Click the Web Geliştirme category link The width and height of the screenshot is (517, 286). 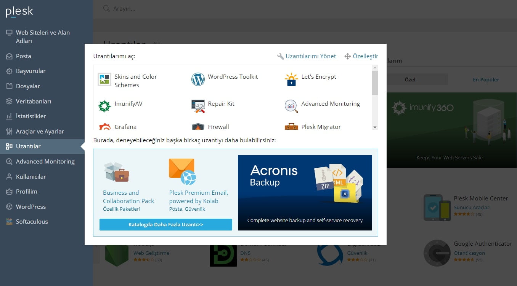tap(151, 253)
